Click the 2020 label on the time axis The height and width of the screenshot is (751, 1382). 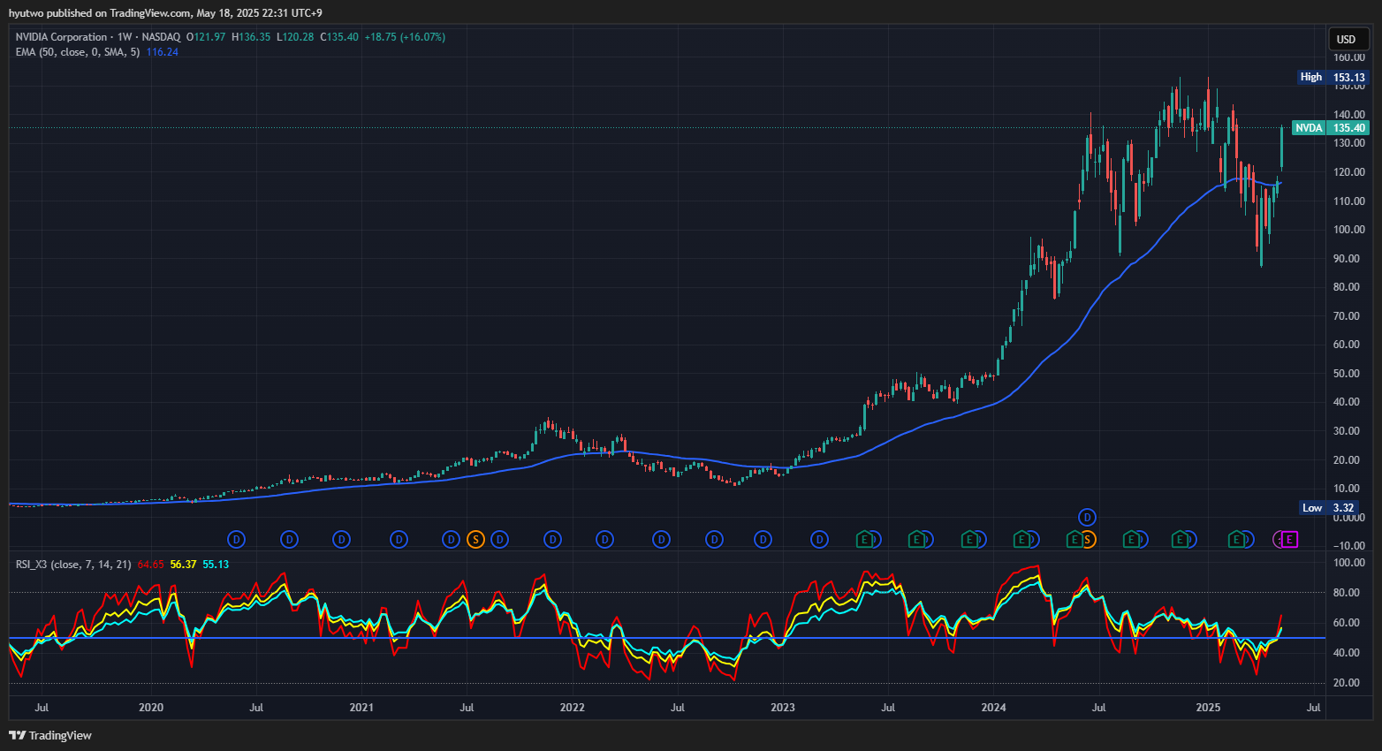click(x=151, y=708)
